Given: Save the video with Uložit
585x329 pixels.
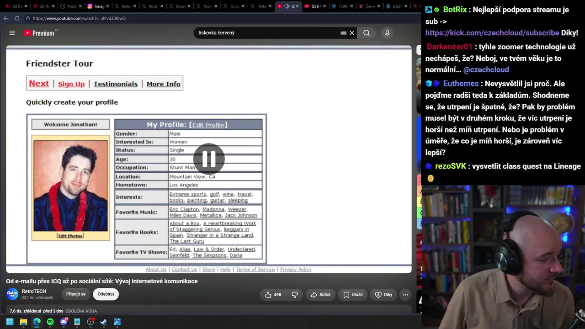Looking at the screenshot, I should pyautogui.click(x=353, y=295).
